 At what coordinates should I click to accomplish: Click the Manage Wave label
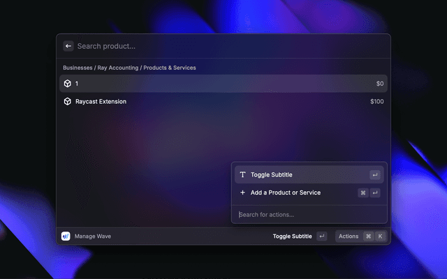click(93, 236)
